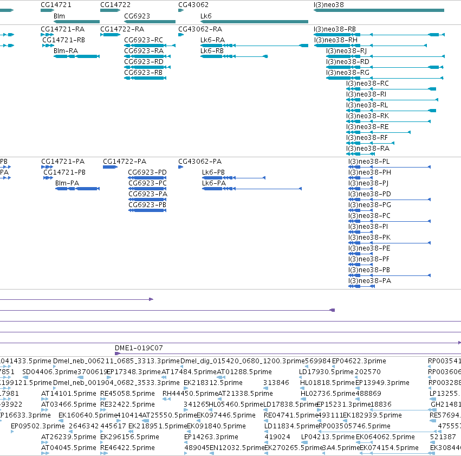The height and width of the screenshot is (456, 461).
Task: Click cDNA label HL01818.5prime
Action: click(x=327, y=383)
